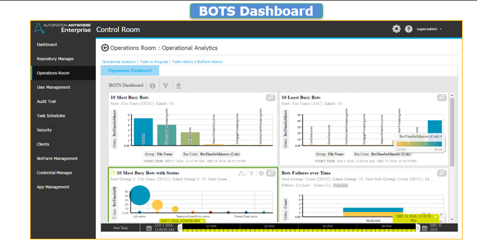This screenshot has width=477, height=244.
Task: Click the green bar in Most Busy Bots
Action: click(190, 139)
